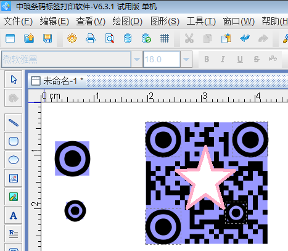Select the green picture tool

pyautogui.click(x=14, y=197)
